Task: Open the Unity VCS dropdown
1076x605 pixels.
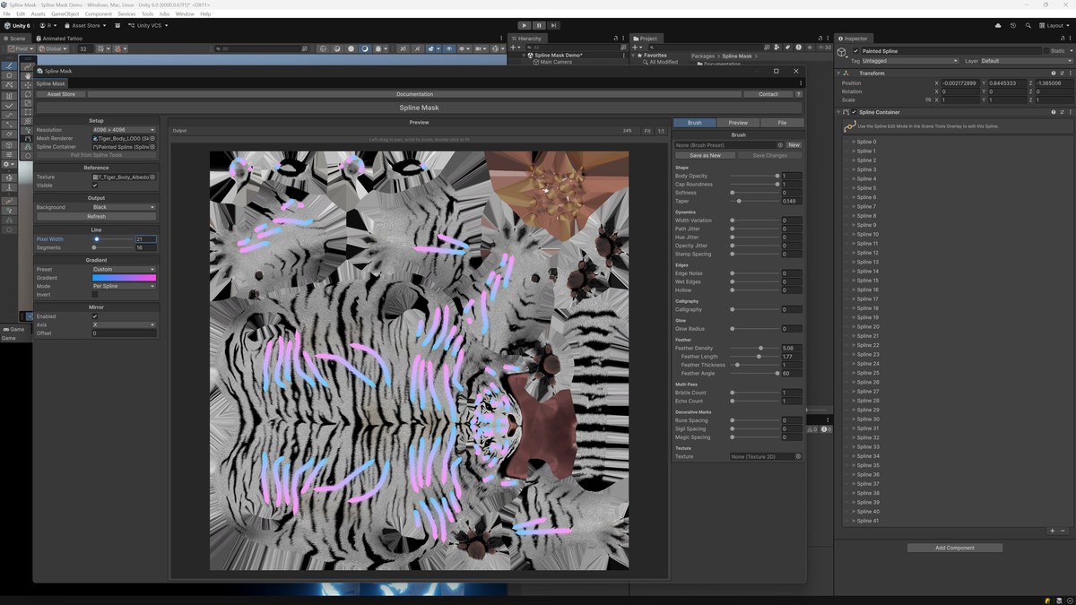Action: pyautogui.click(x=147, y=25)
